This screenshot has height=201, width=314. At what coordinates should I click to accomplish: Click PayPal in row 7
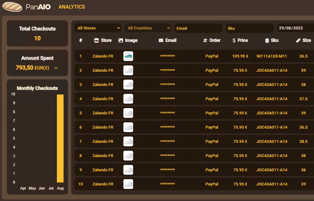[x=212, y=141]
